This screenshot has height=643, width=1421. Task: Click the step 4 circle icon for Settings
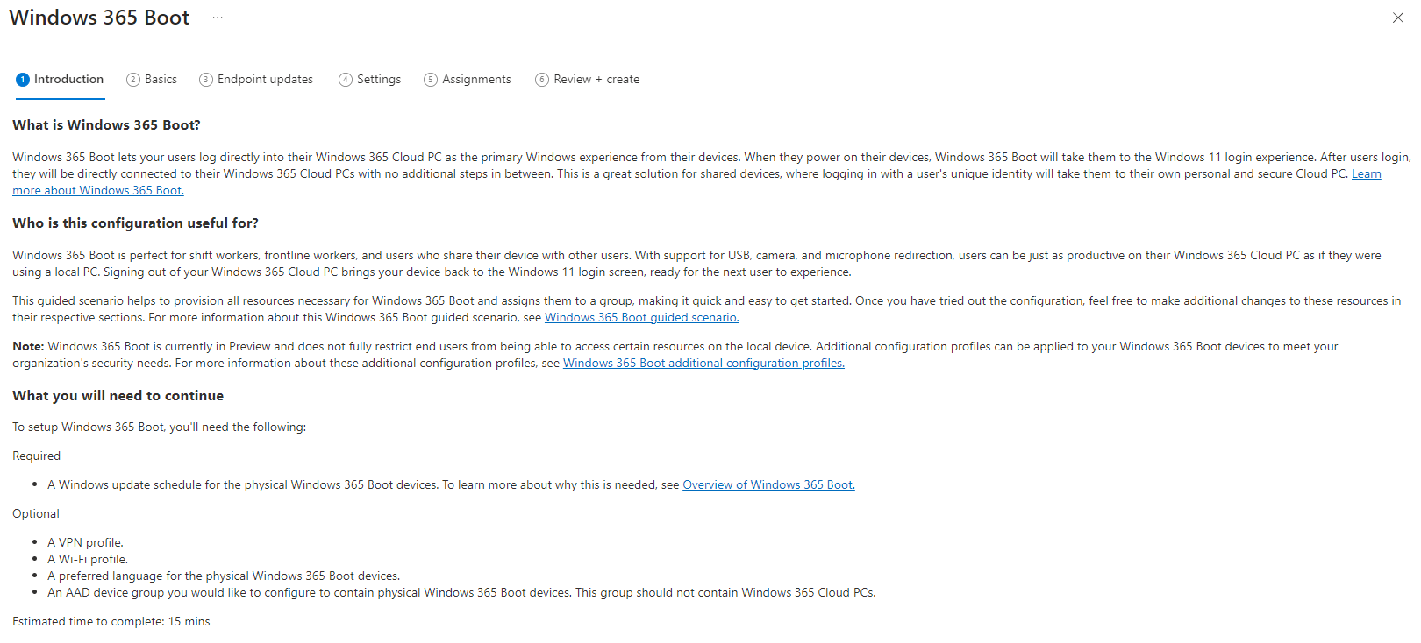(346, 80)
